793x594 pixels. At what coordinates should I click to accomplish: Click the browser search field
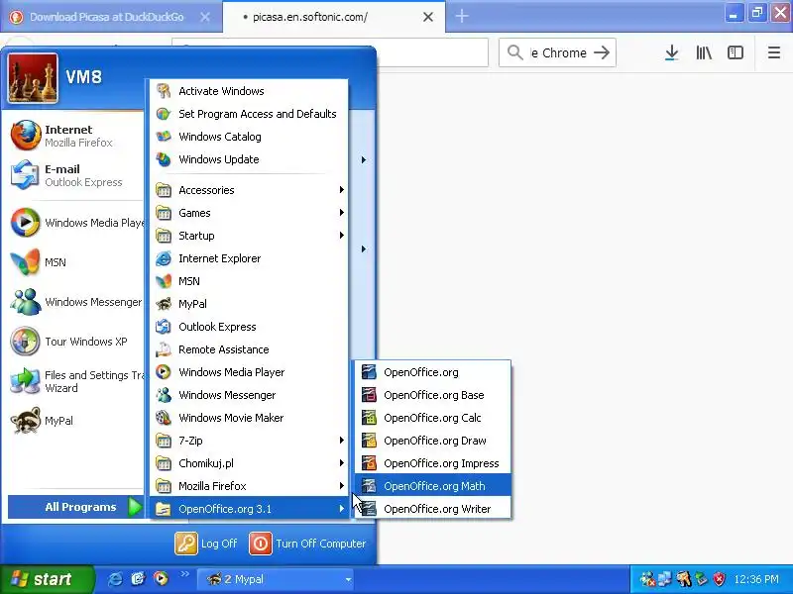(558, 52)
